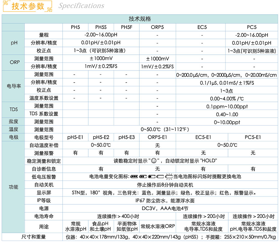Click the one-bar battery icon

point(152,177)
